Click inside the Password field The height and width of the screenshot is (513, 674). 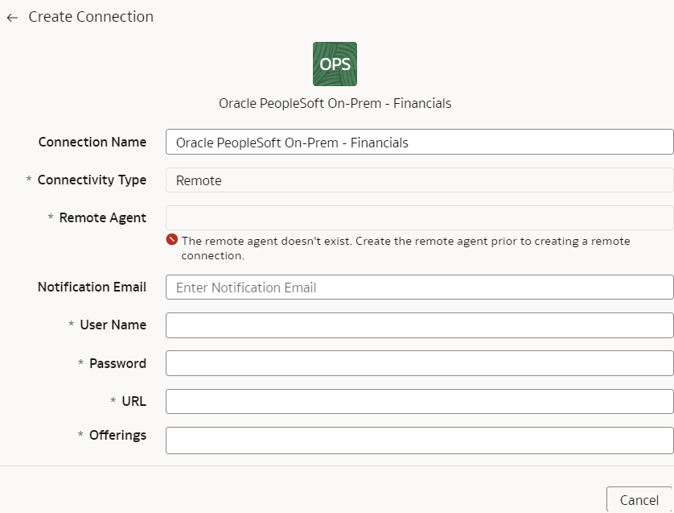coord(418,363)
